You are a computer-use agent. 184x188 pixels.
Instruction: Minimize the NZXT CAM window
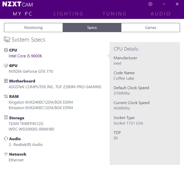[164, 4]
